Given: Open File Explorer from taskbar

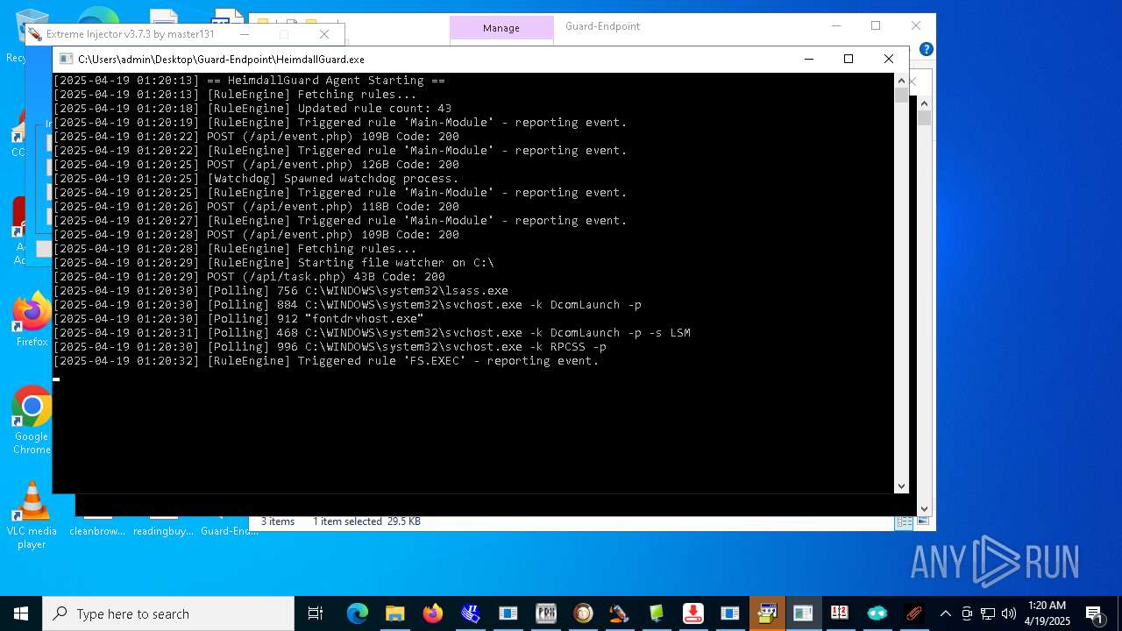Looking at the screenshot, I should point(394,613).
